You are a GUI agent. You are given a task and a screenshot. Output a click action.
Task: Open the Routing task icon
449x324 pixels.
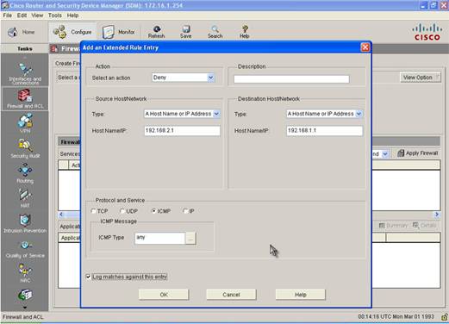pyautogui.click(x=25, y=173)
